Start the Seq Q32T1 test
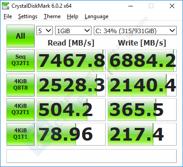This screenshot has height=167, width=183. click(x=20, y=61)
